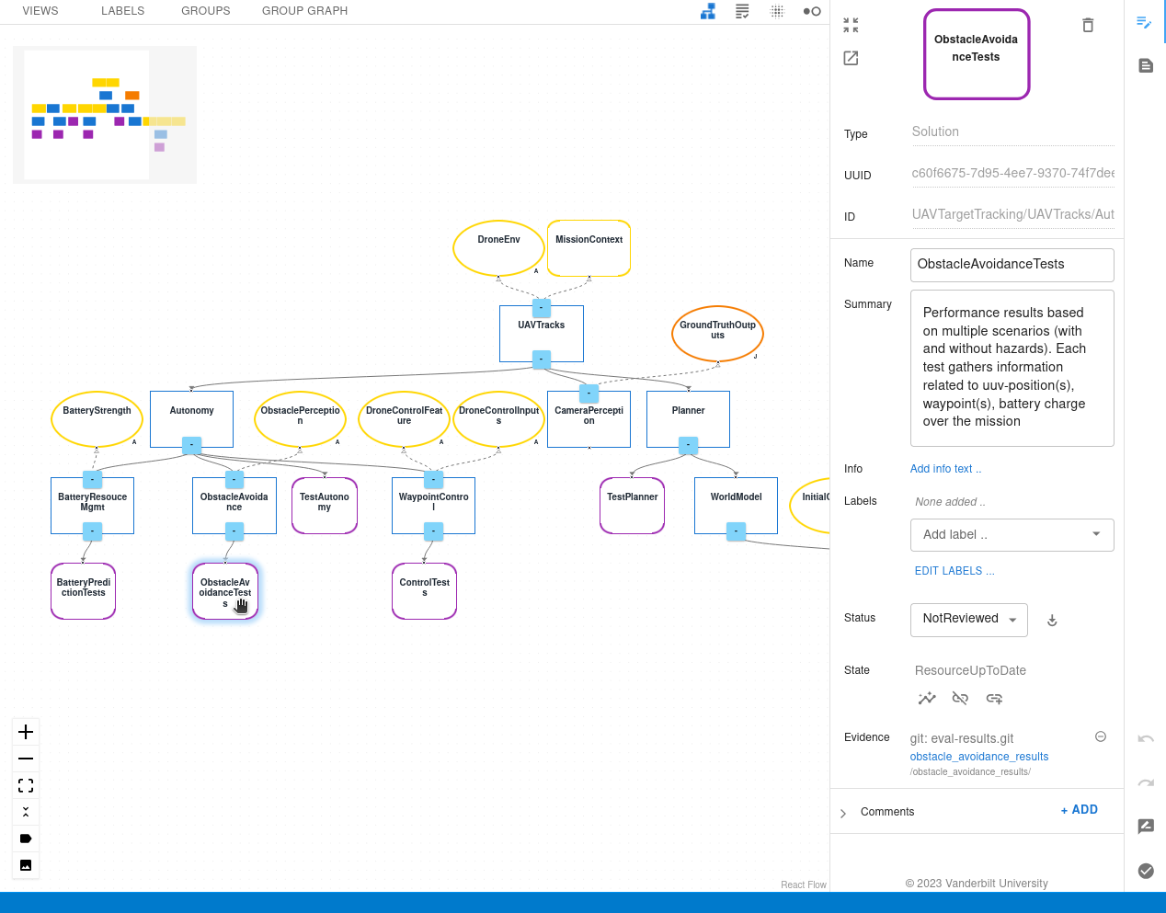
Task: Click the hierarchy layout icon in the top toolbar
Action: (x=708, y=11)
